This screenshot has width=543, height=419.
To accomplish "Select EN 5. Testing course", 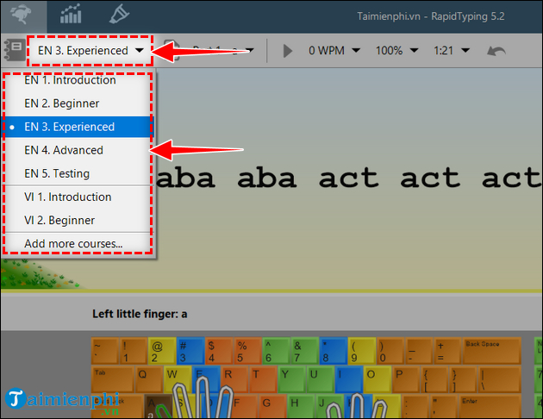I will click(78, 173).
